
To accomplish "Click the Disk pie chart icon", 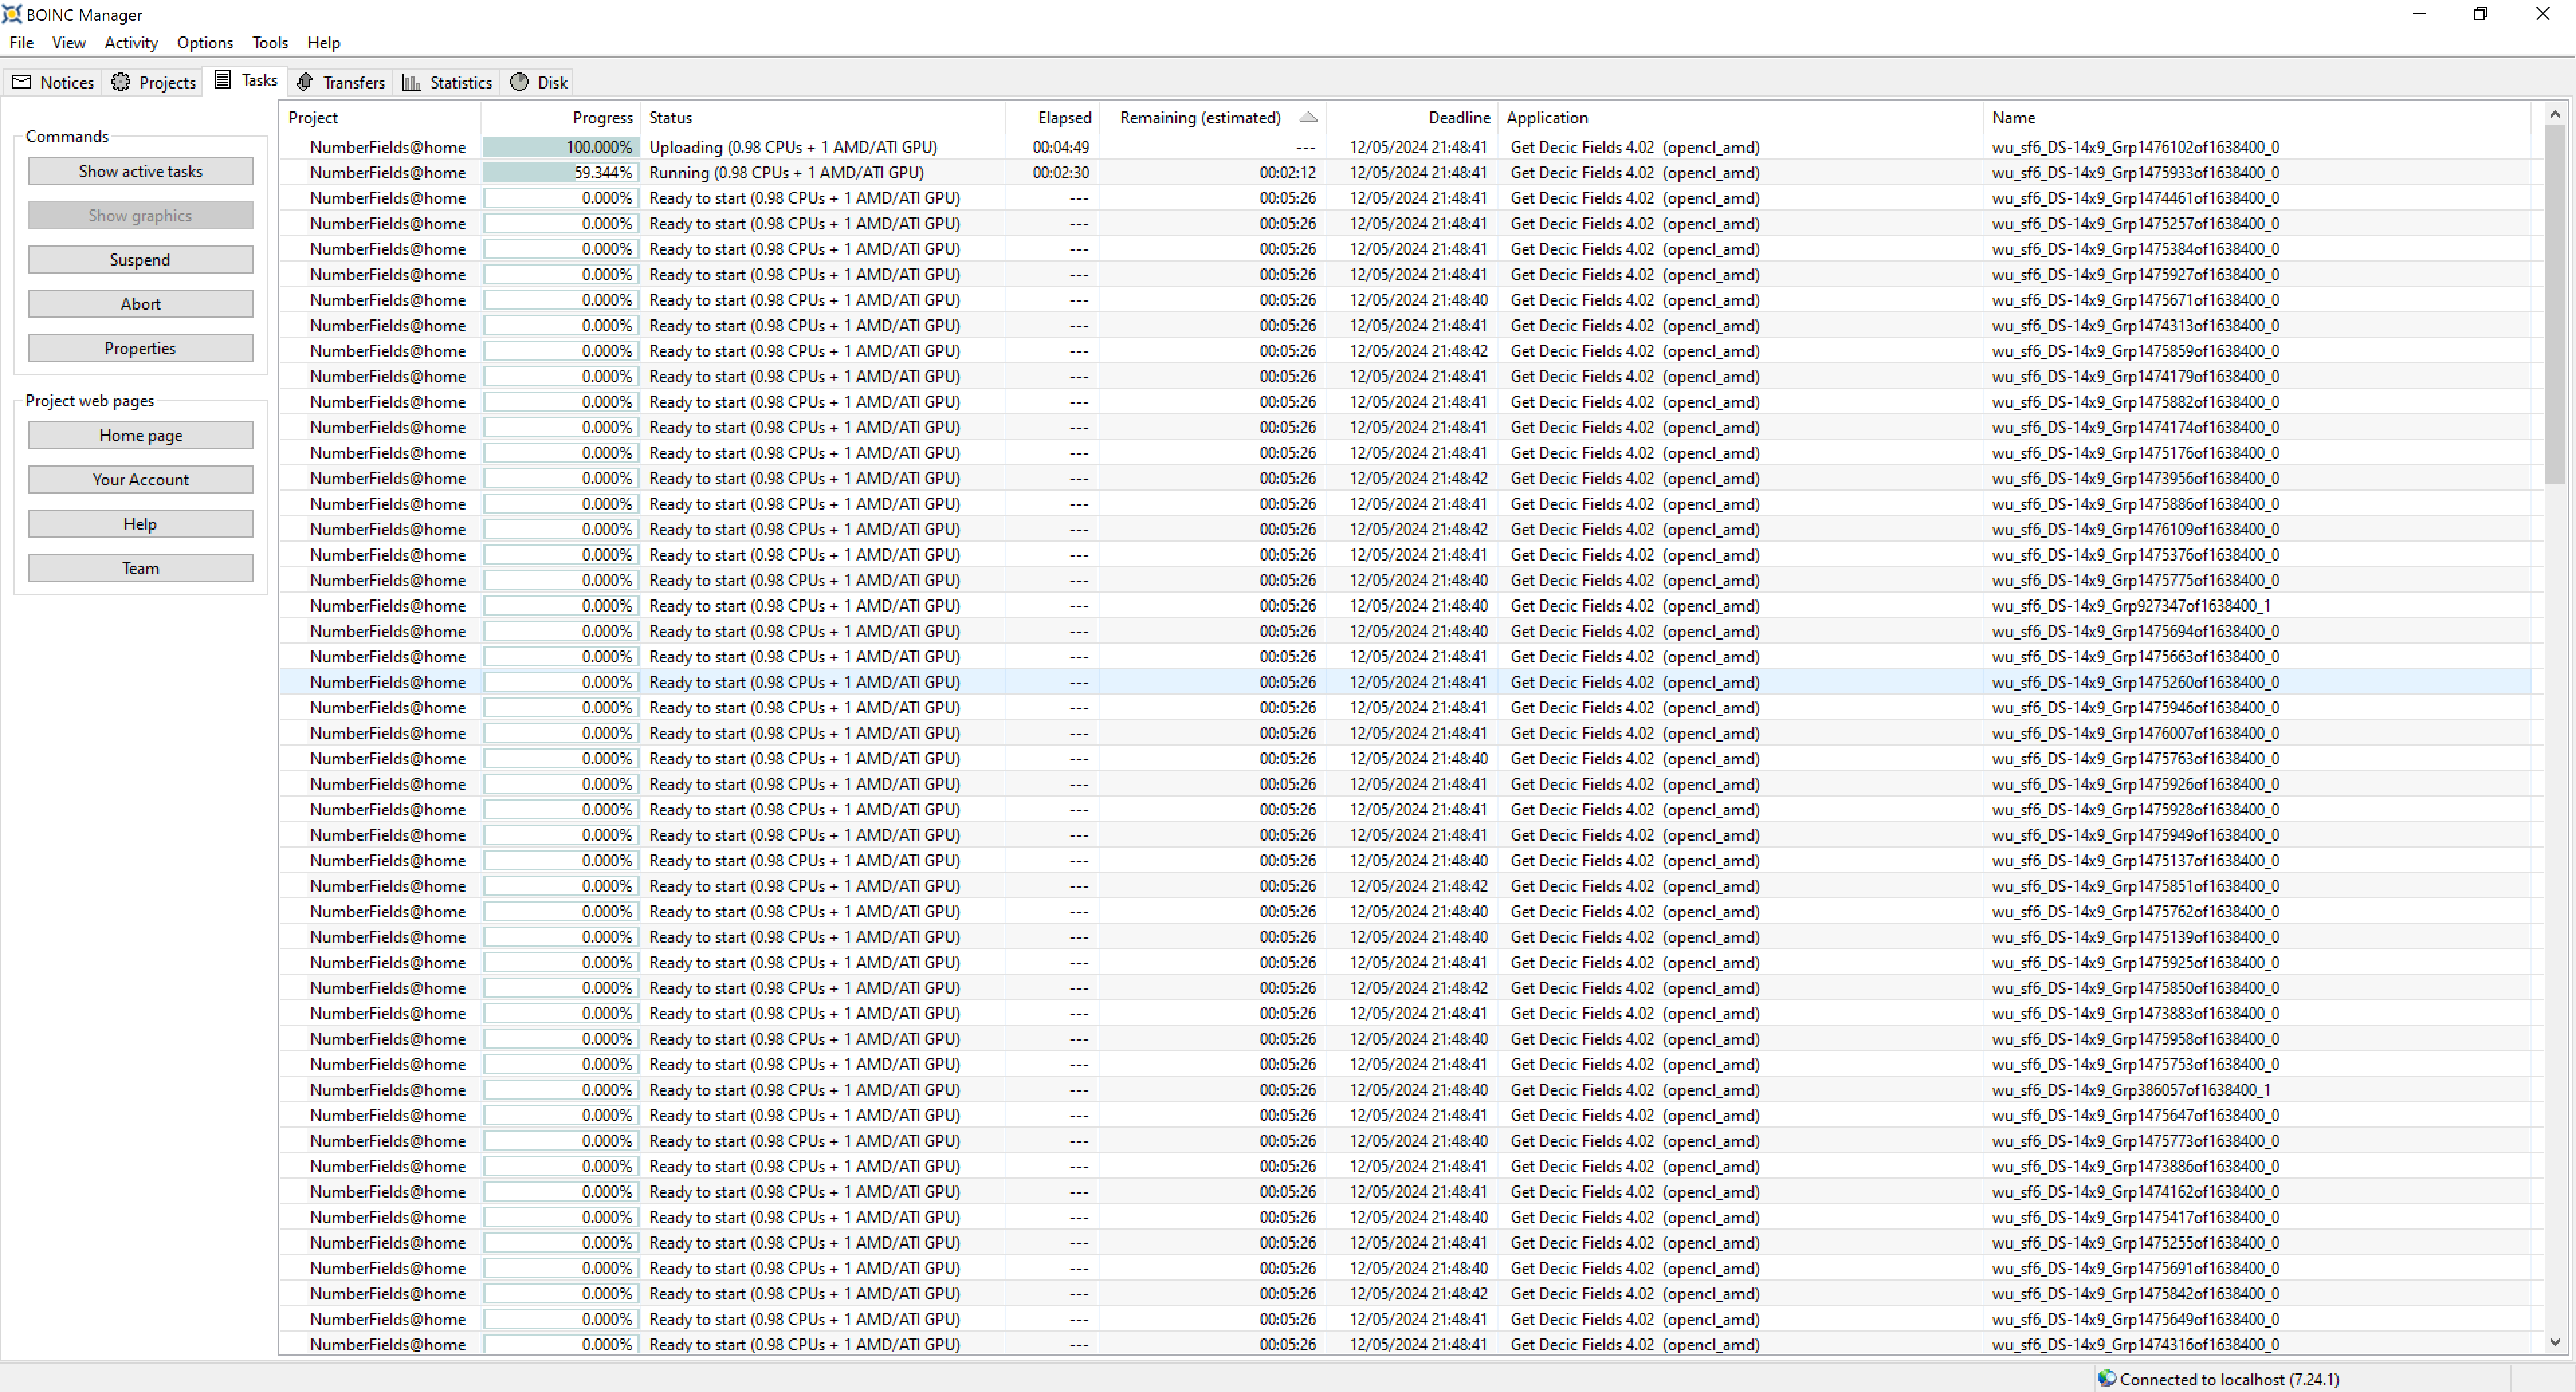I will click(519, 82).
